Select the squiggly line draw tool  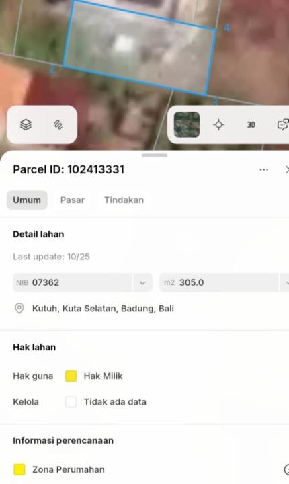click(x=58, y=125)
